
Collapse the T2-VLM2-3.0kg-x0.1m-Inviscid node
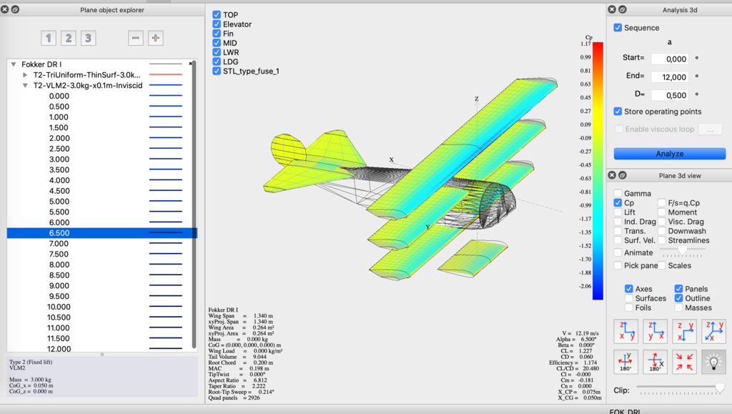point(25,85)
